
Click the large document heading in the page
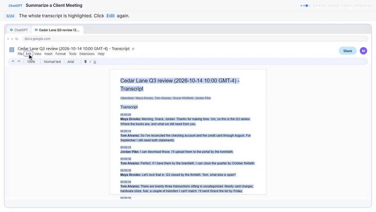[x=180, y=85]
